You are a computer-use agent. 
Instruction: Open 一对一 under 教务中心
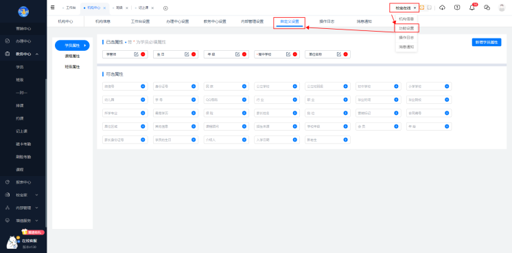[x=21, y=93]
